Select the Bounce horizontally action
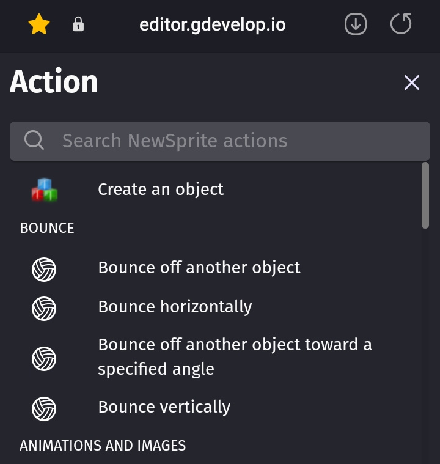 [x=175, y=307]
